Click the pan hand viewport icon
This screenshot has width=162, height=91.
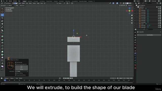(x=132, y=18)
